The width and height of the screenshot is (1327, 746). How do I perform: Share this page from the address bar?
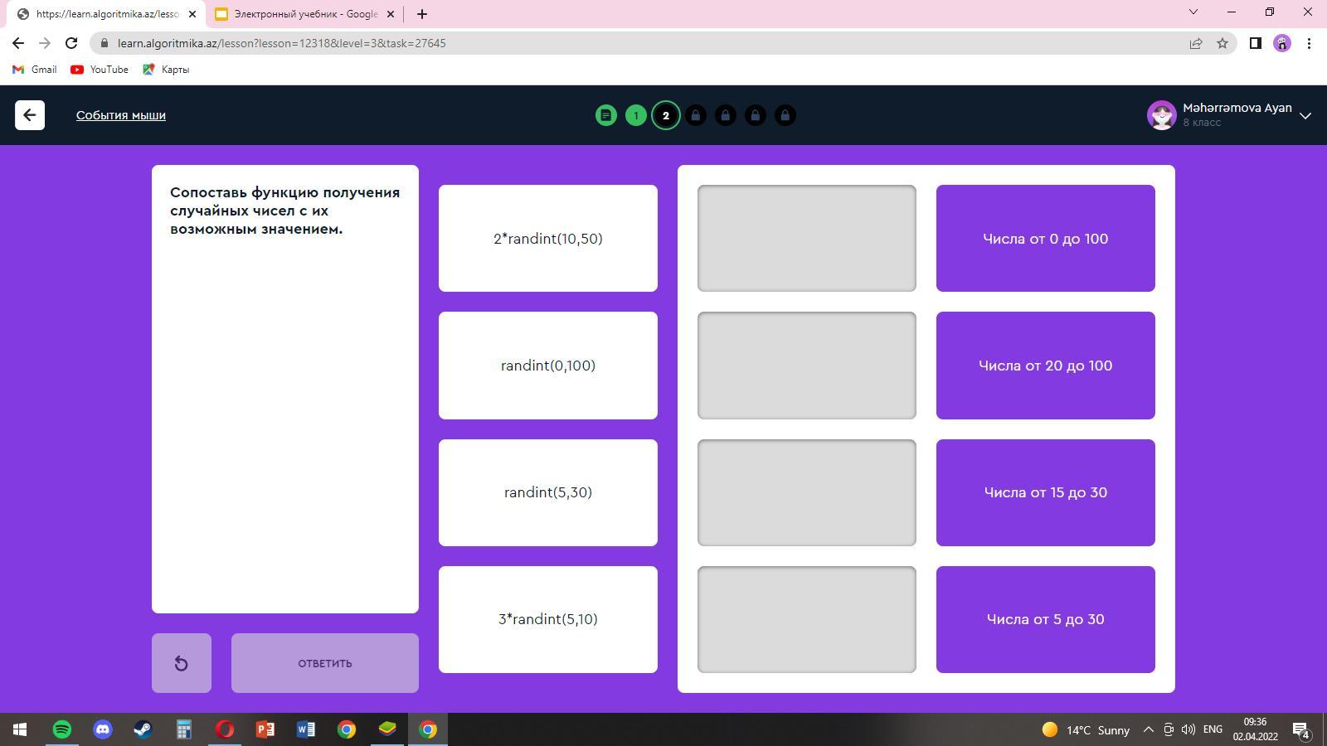(x=1196, y=43)
